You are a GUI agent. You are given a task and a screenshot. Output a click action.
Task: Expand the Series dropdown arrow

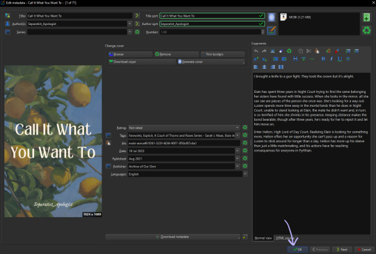(x=130, y=32)
